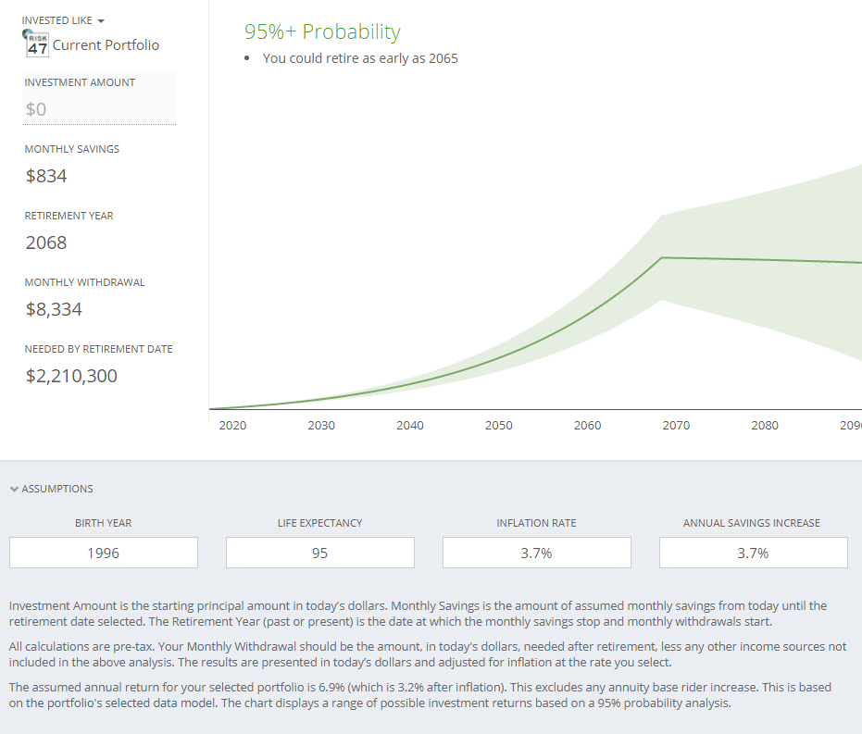Click the Inflation Rate 3.7% field
The width and height of the screenshot is (862, 734).
pyautogui.click(x=537, y=553)
